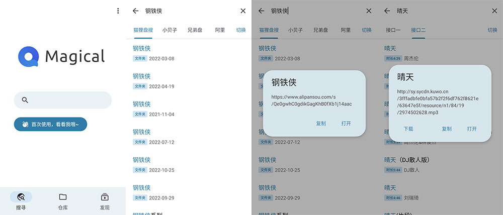Open the three-dot overflow menu
The width and height of the screenshot is (503, 215).
pos(118,11)
